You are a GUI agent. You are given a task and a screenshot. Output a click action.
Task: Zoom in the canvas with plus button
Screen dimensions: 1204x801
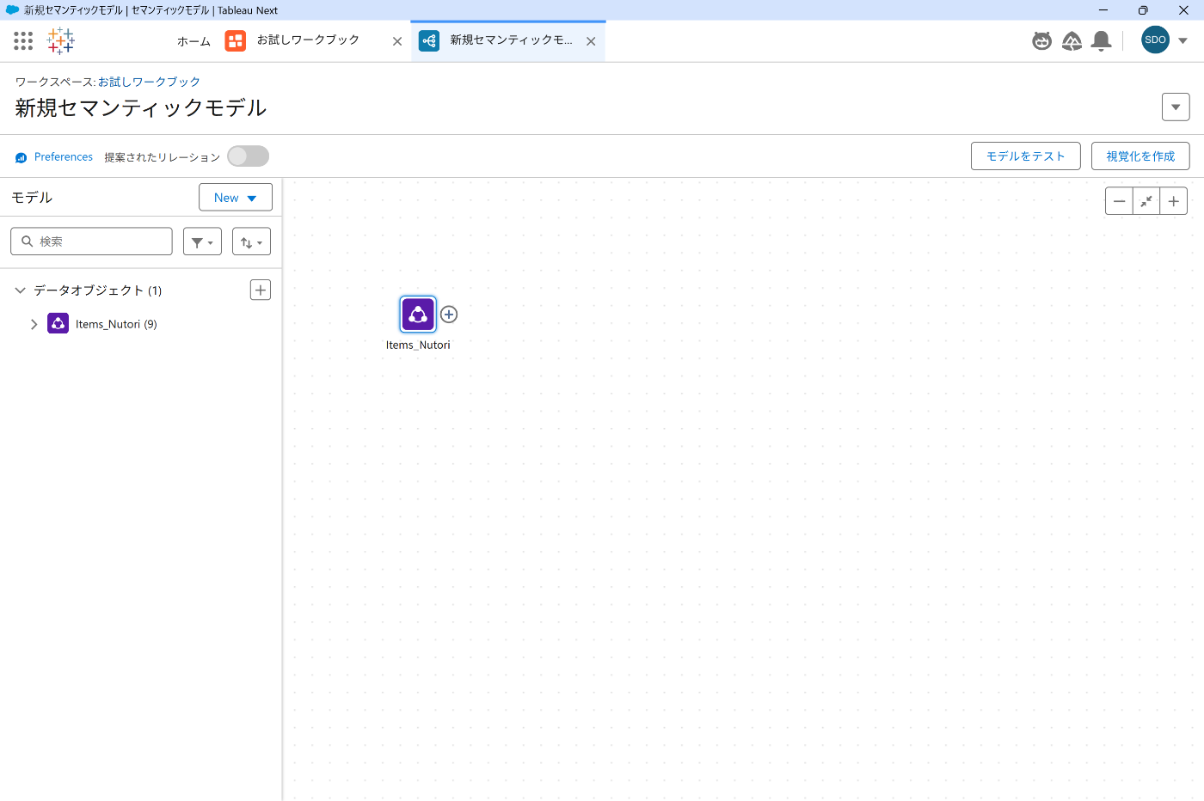[1174, 201]
